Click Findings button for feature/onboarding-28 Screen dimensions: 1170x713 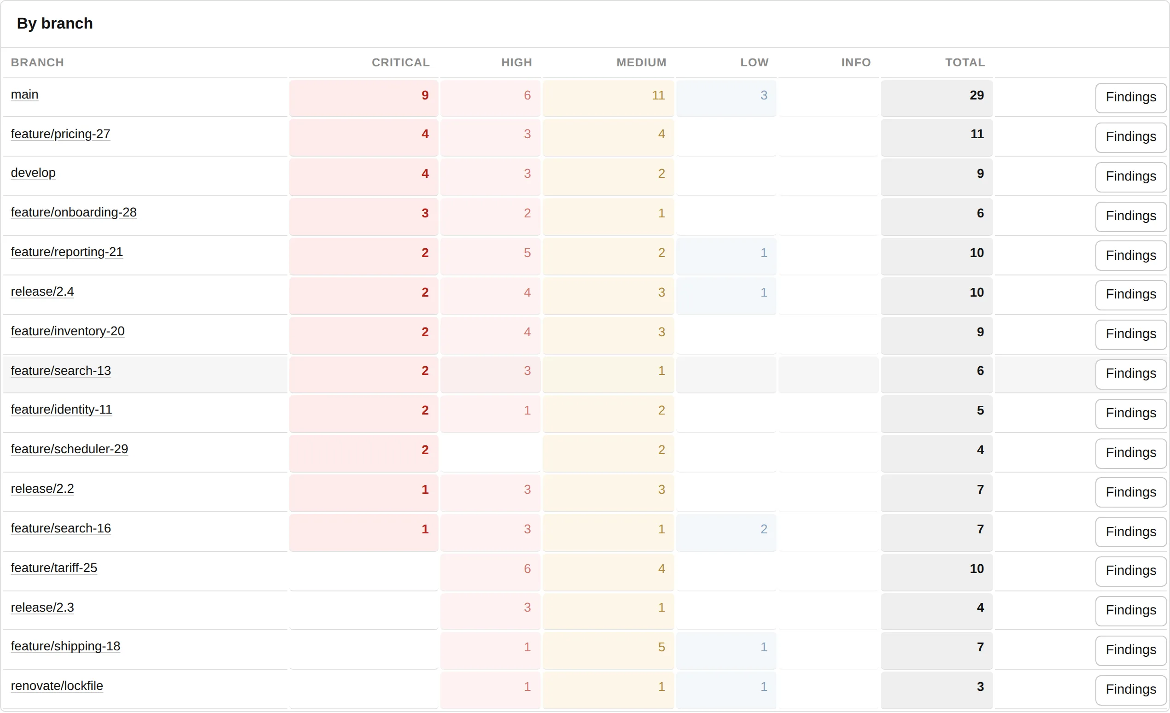click(1131, 216)
